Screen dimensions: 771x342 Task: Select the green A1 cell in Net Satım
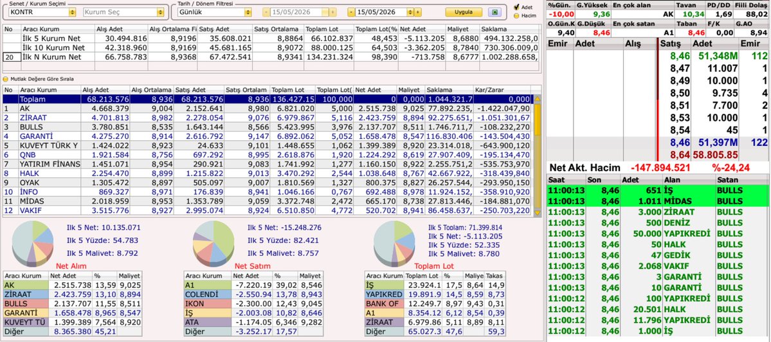pos(207,285)
